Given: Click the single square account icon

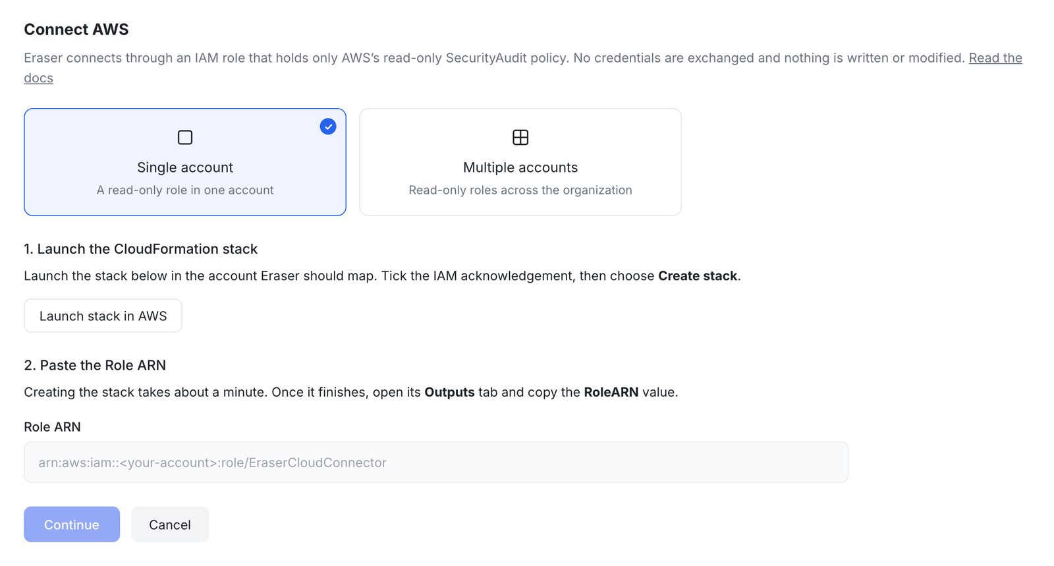Looking at the screenshot, I should [x=185, y=137].
